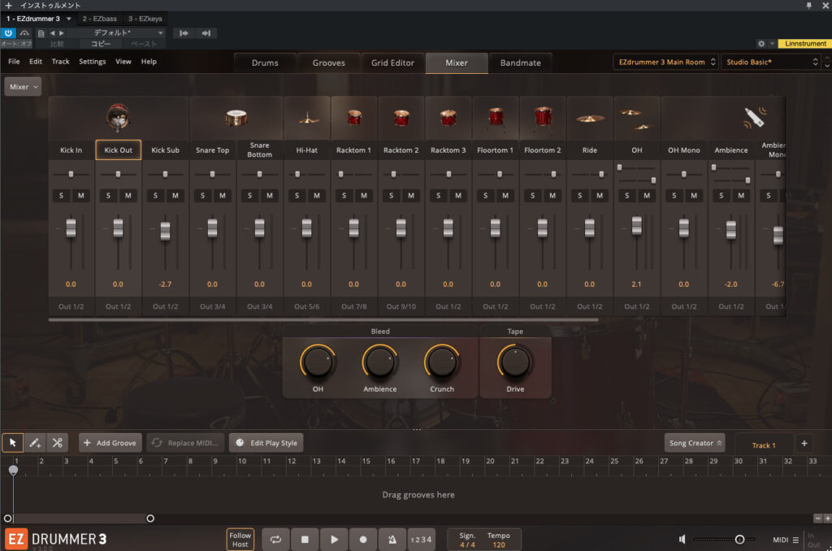The width and height of the screenshot is (832, 551).
Task: Open the Settings menu
Action: point(92,62)
